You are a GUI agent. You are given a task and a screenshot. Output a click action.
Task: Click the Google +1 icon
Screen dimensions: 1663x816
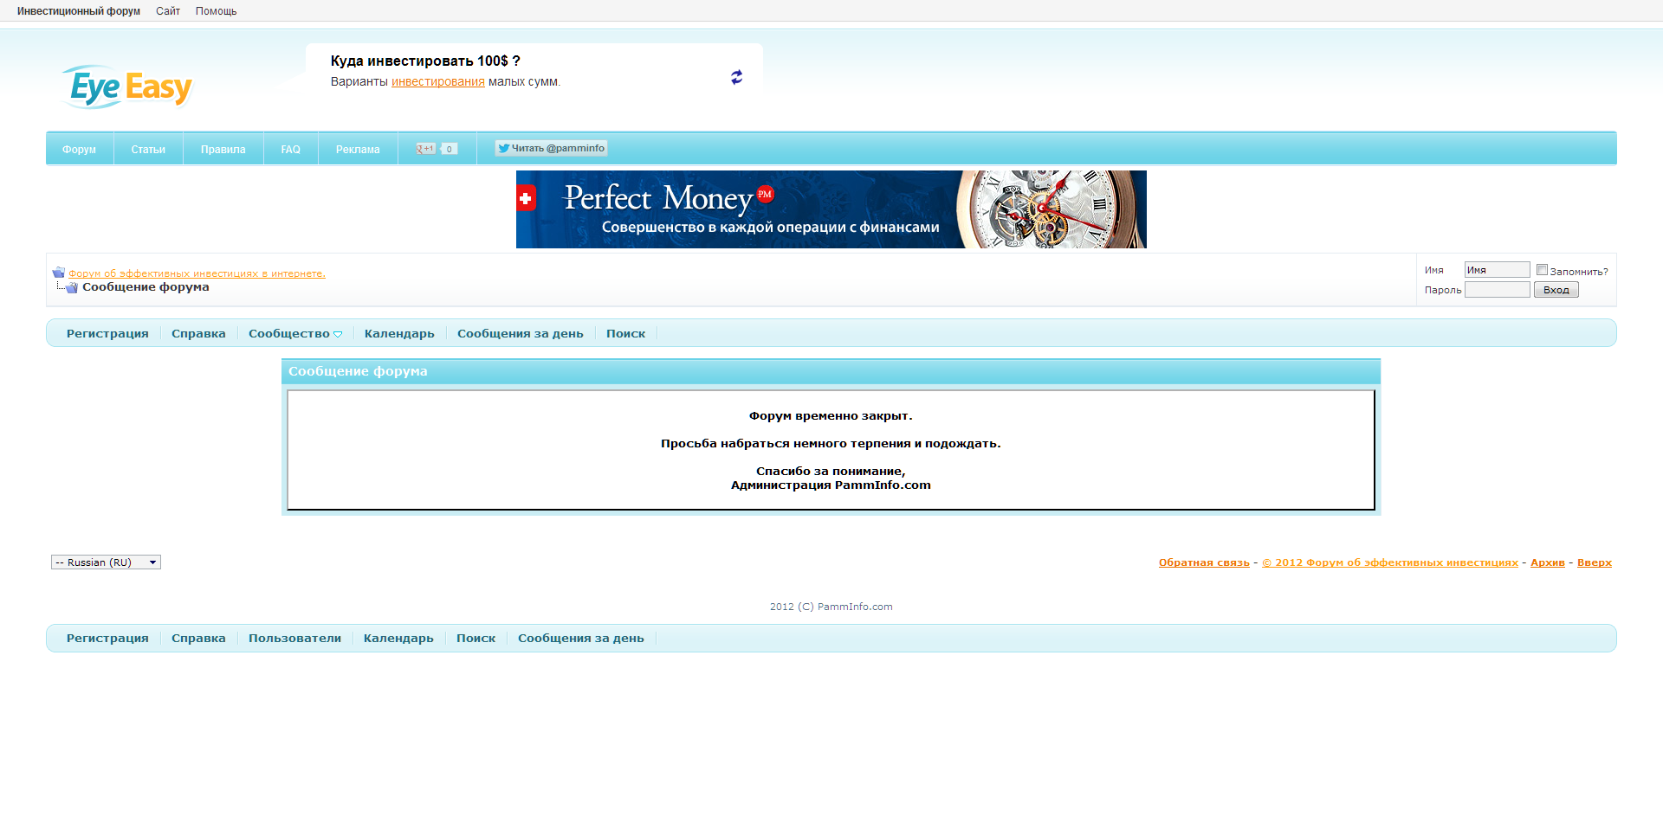(428, 148)
